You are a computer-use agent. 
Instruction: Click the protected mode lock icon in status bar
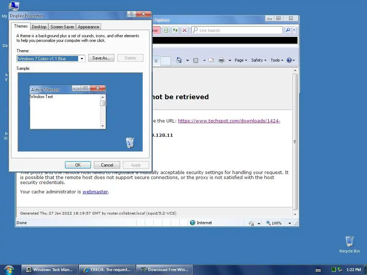click(251, 223)
